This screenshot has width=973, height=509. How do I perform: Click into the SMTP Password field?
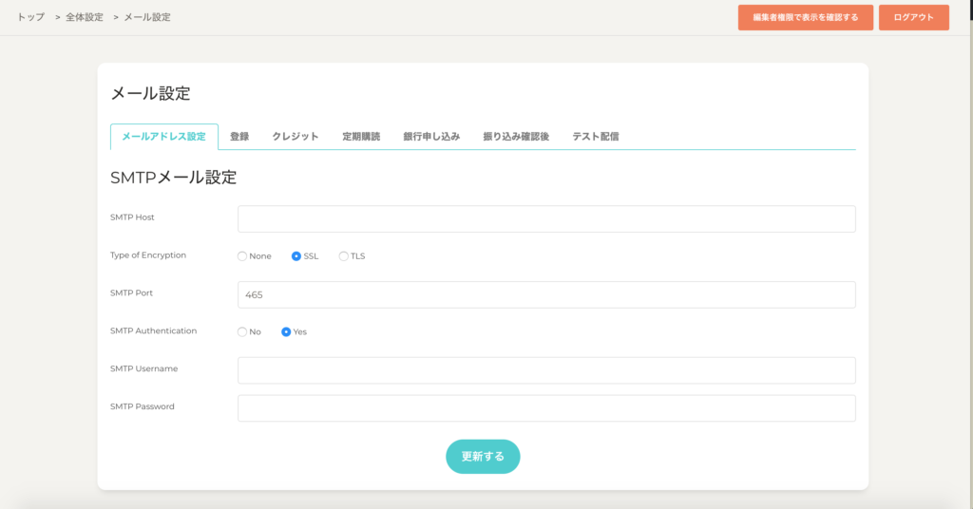pos(546,408)
